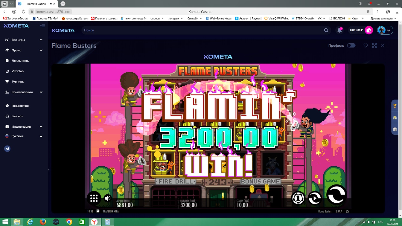Open a new browser tab
This screenshot has width=402, height=226.
[63, 4]
